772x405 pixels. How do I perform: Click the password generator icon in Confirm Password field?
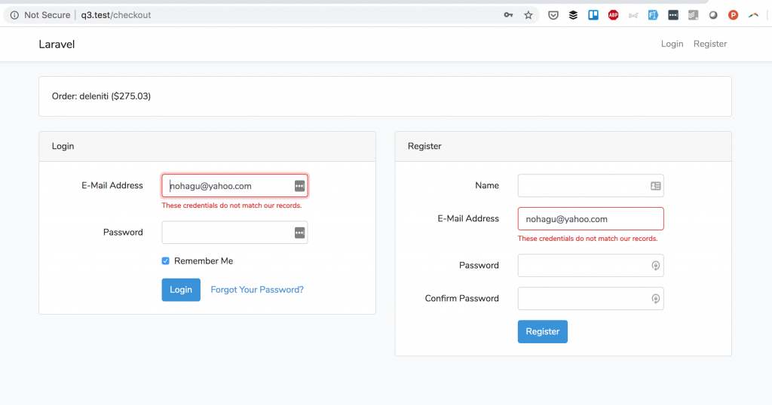(655, 299)
